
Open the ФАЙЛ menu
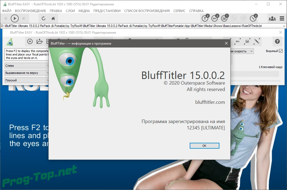[7, 11]
